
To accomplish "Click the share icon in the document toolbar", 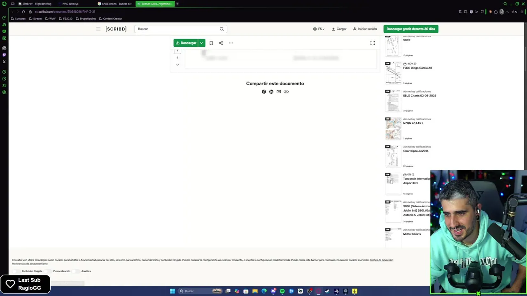I will (221, 43).
